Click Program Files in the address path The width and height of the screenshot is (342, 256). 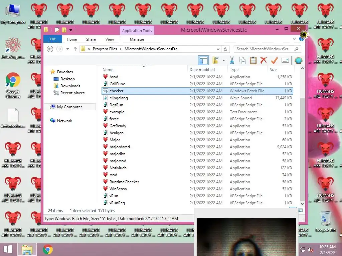(105, 49)
